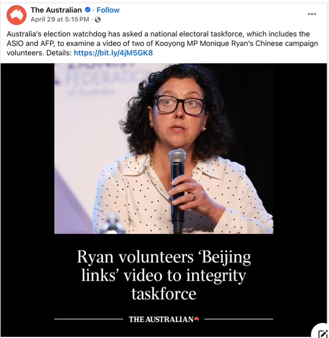Click the post caption about election watchdog
Image resolution: width=329 pixels, height=338 pixels.
[162, 43]
